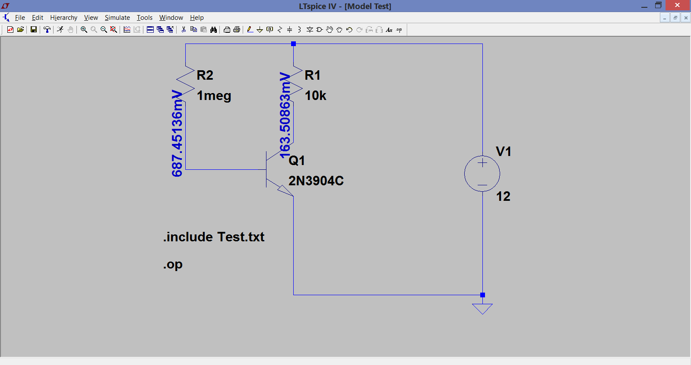Image resolution: width=691 pixels, height=365 pixels.
Task: Click the 163.50863mV voltage label
Action: [285, 115]
